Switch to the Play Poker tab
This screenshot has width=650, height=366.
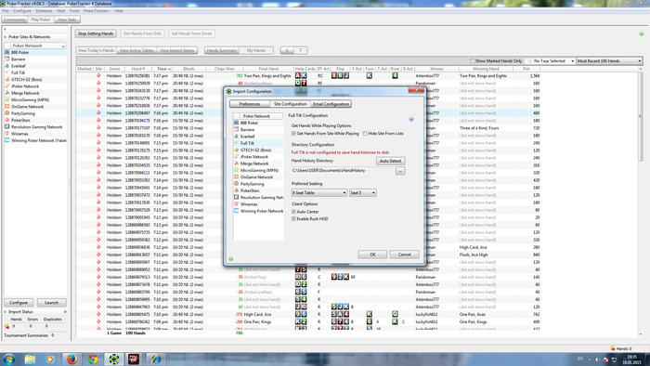pyautogui.click(x=41, y=20)
